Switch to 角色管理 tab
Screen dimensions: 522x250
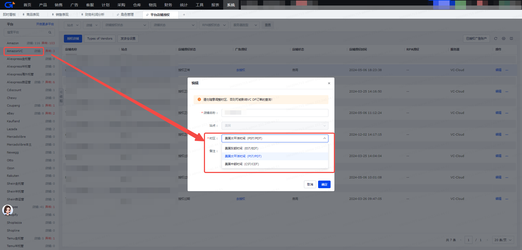coord(127,15)
